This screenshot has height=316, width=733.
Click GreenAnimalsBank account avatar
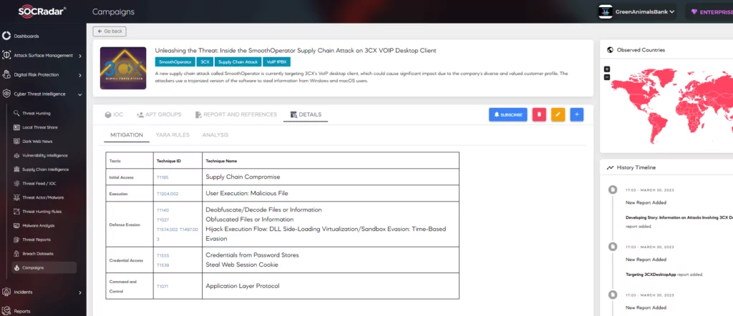[x=606, y=12]
